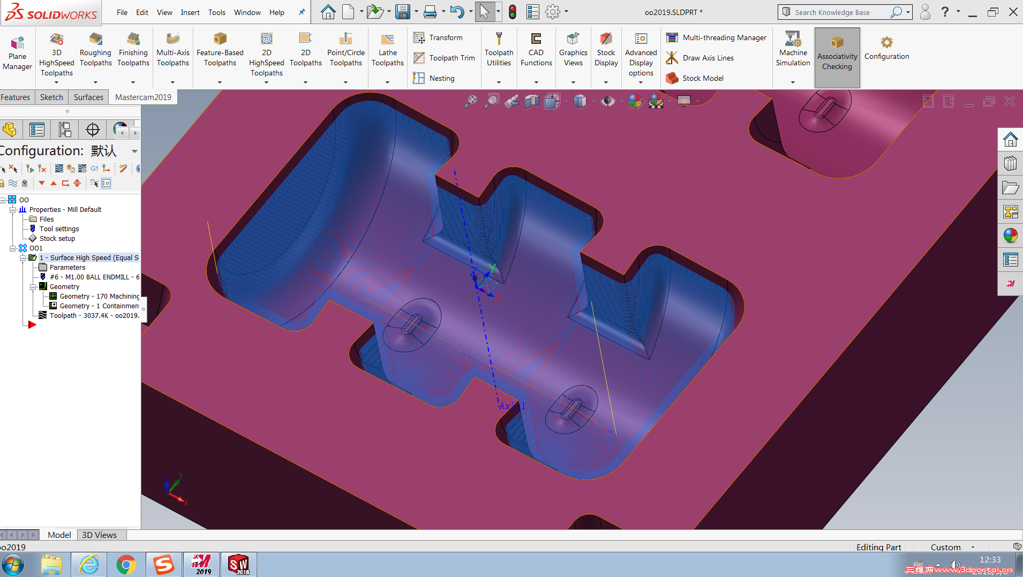Open Display Style dropdown arrow
This screenshot has width=1023, height=577.
[x=593, y=101]
